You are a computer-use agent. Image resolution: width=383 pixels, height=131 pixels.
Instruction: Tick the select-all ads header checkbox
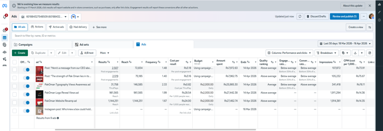tap(15, 62)
